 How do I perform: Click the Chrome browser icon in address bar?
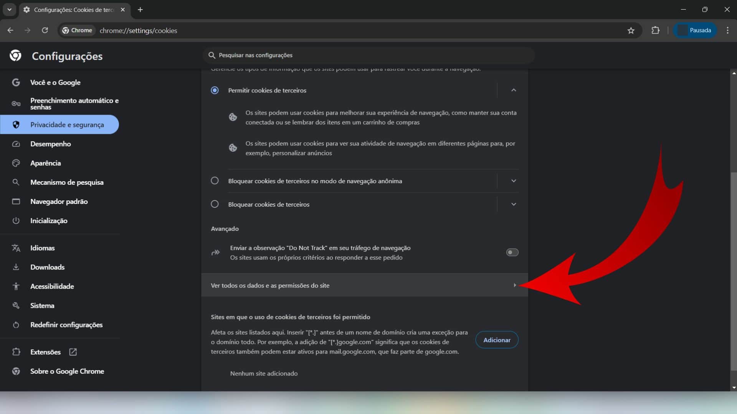point(65,30)
